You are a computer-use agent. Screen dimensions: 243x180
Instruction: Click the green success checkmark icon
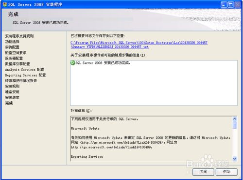tap(73, 63)
